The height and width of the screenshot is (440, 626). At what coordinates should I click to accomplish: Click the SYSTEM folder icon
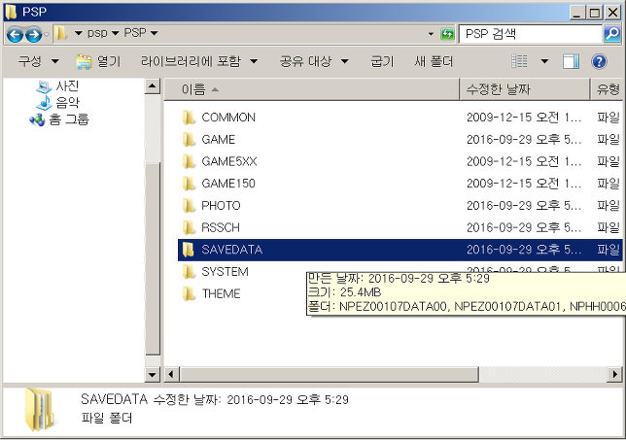pos(189,272)
